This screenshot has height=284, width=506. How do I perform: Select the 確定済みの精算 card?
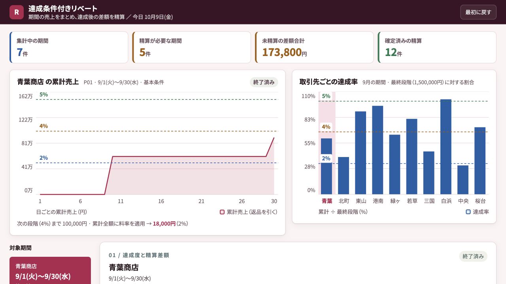[x=437, y=47]
